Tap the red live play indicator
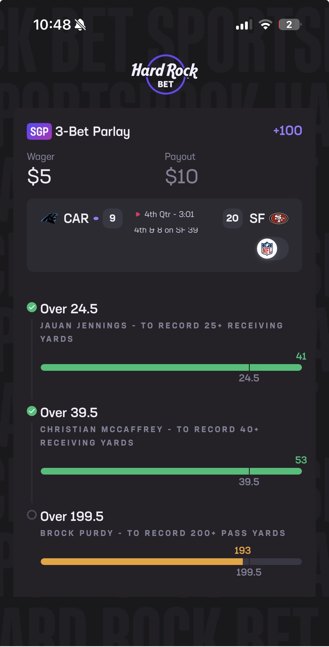The height and width of the screenshot is (647, 329). [138, 214]
